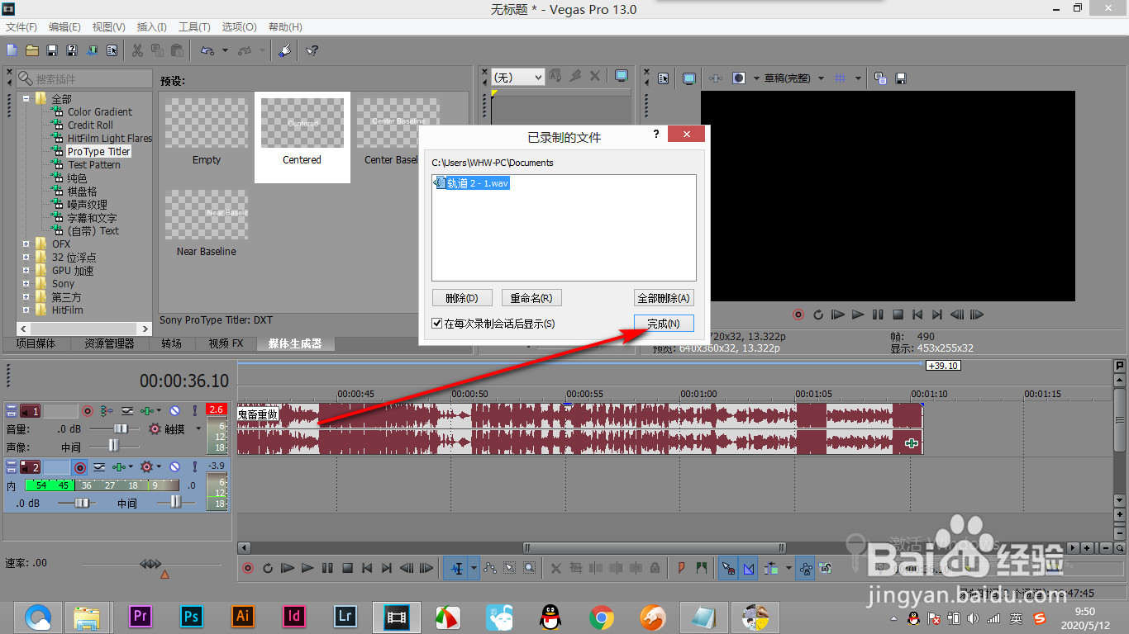This screenshot has height=634, width=1129.
Task: Collapse the 全部 plugin folder
Action: point(26,98)
